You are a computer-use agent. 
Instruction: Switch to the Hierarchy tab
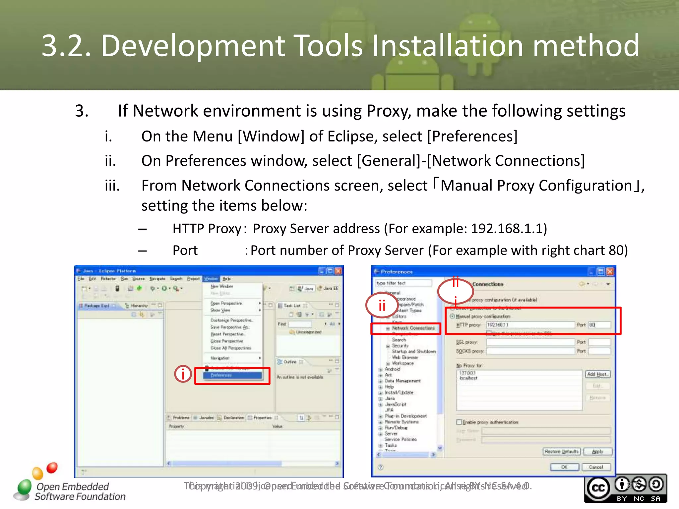coord(137,306)
